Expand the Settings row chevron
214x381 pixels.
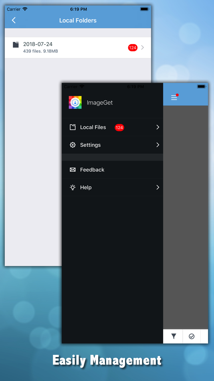tap(157, 145)
